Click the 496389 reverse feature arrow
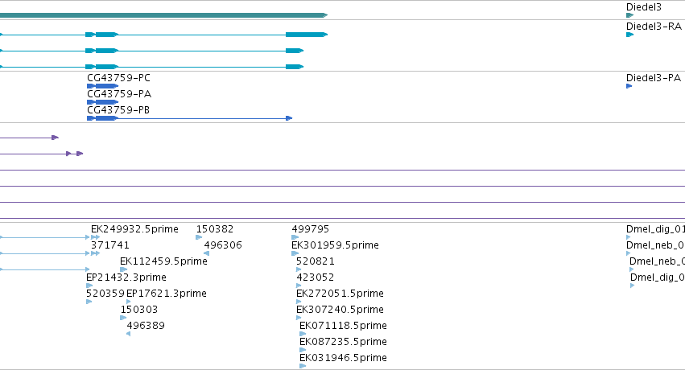The height and width of the screenshot is (370, 685). tap(129, 334)
